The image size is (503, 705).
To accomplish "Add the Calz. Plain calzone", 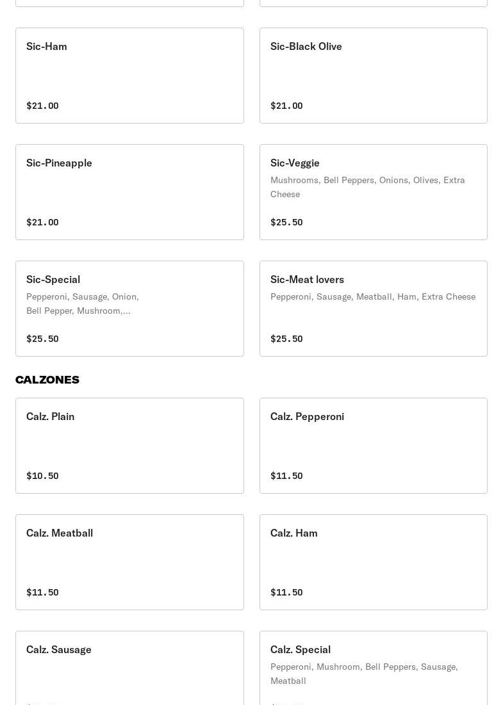I will click(129, 446).
